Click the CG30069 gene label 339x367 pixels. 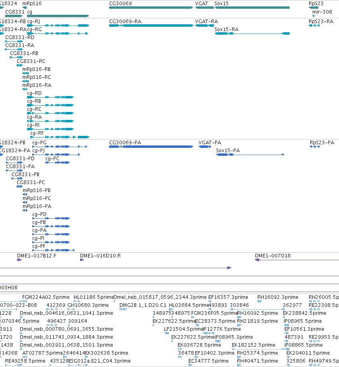(120, 4)
